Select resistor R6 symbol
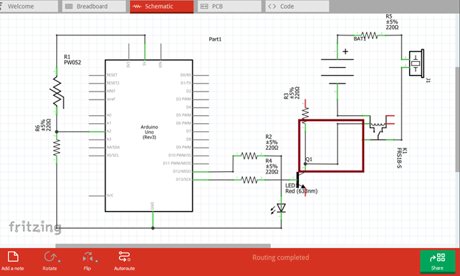Image resolution: width=460 pixels, height=276 pixels. point(57,148)
